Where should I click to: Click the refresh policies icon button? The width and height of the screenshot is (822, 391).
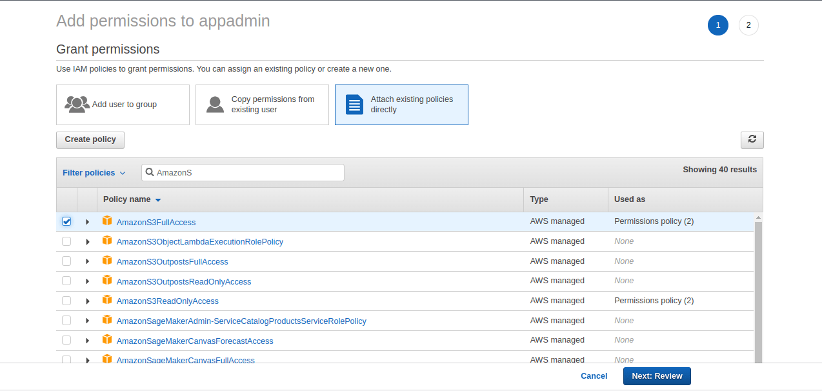pyautogui.click(x=752, y=139)
